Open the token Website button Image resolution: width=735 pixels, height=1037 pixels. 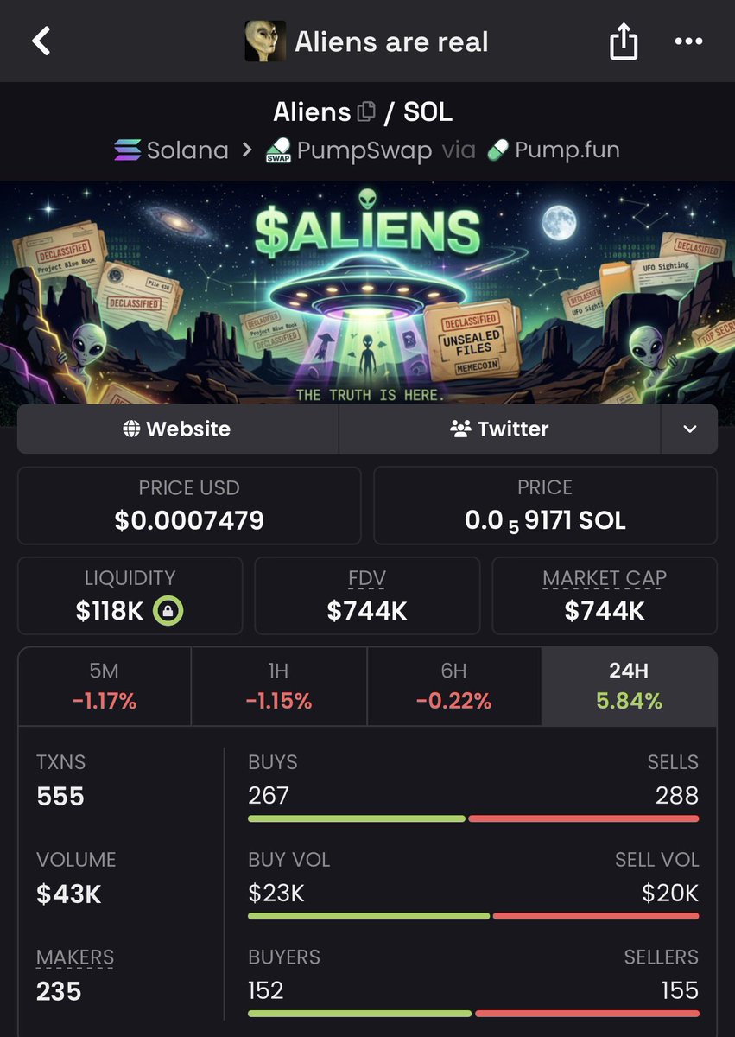click(177, 429)
